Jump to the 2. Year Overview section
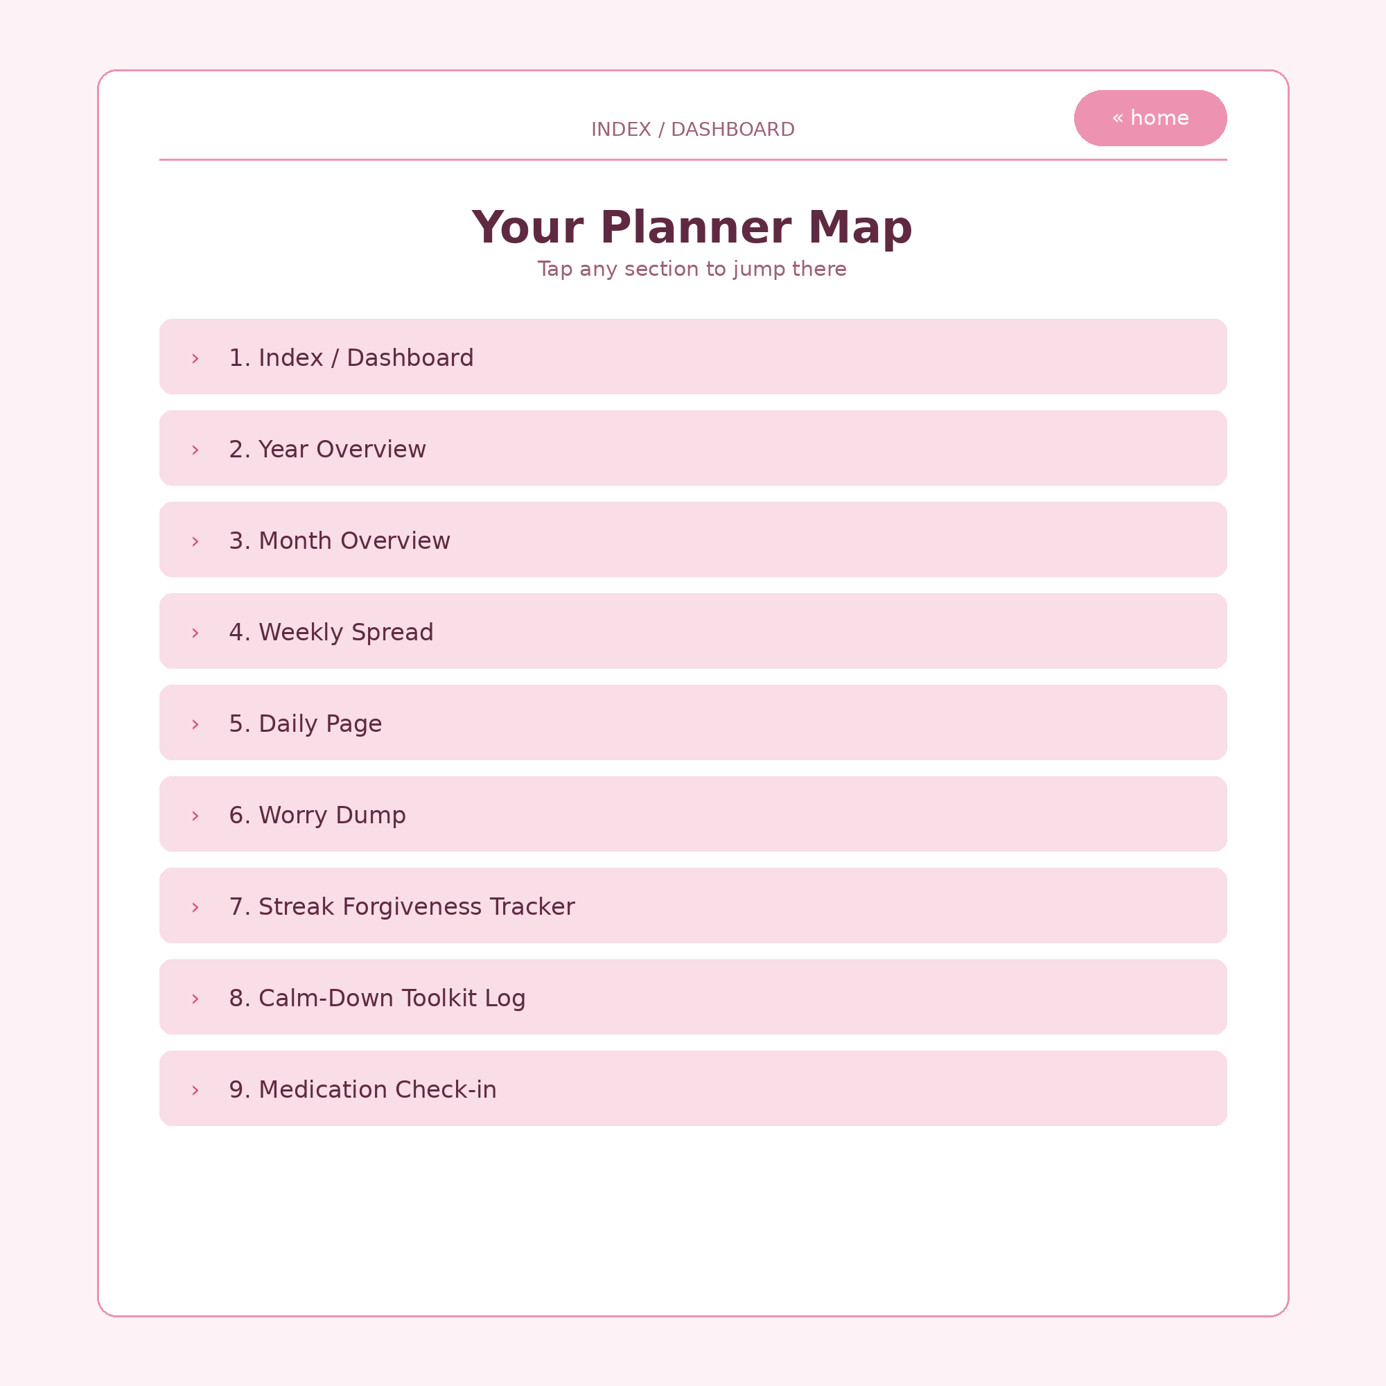 pyautogui.click(x=693, y=448)
